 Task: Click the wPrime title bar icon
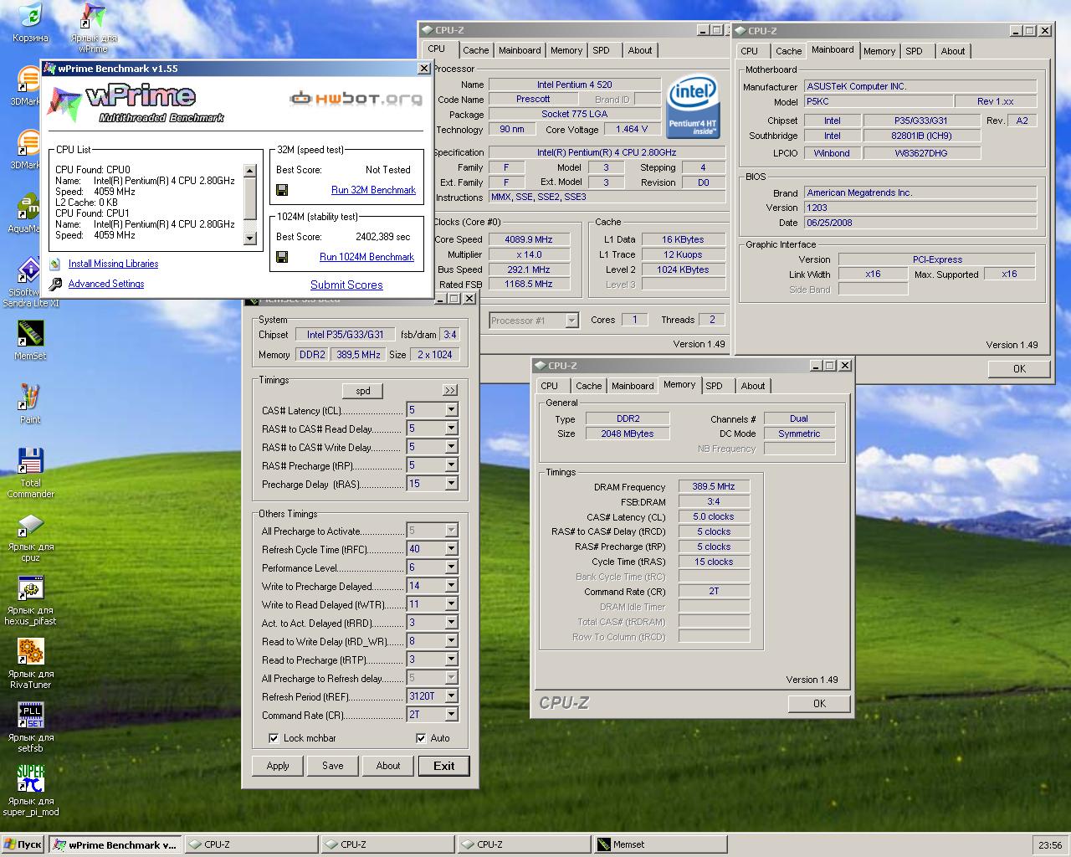pyautogui.click(x=50, y=69)
